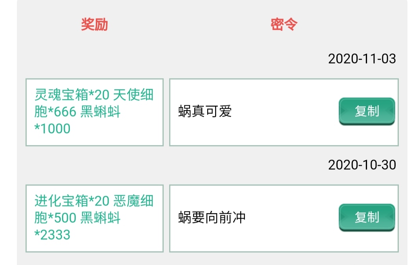Select the 2020-11-03 date label
This screenshot has width=420, height=265.
tap(362, 59)
